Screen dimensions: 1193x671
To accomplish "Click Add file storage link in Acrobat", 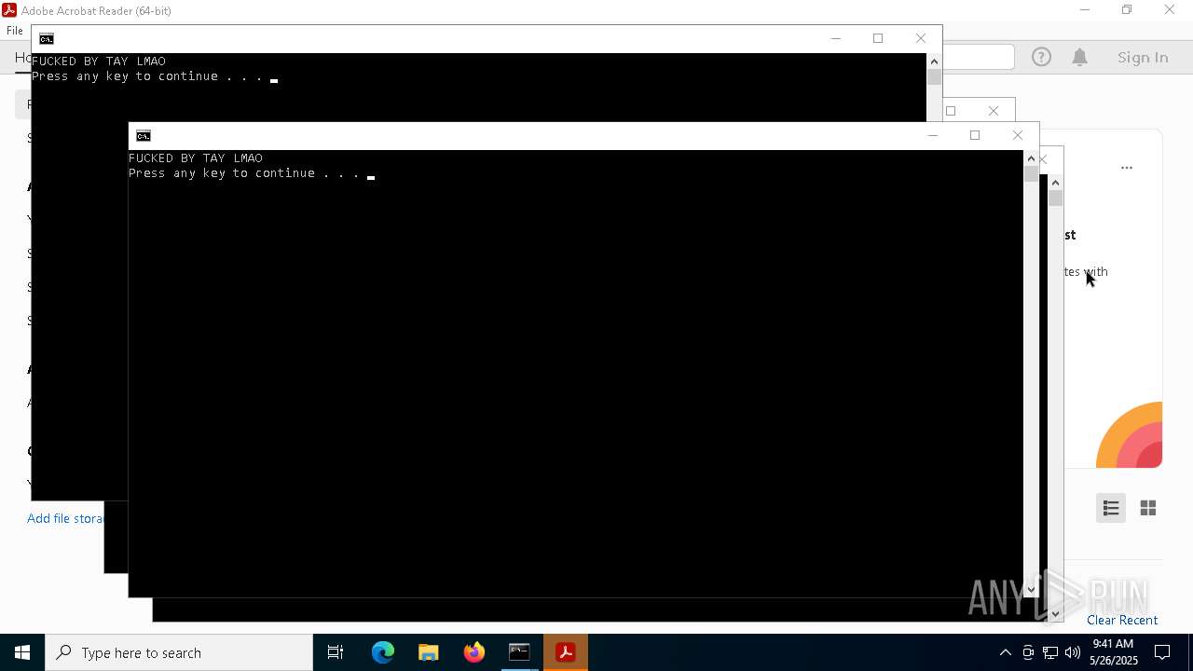I will (65, 518).
